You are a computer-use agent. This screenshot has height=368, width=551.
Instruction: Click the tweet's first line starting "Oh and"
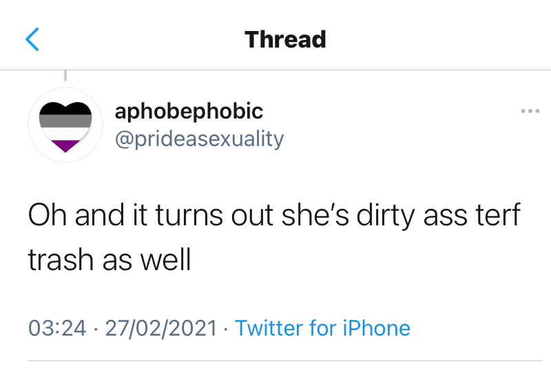(x=274, y=218)
